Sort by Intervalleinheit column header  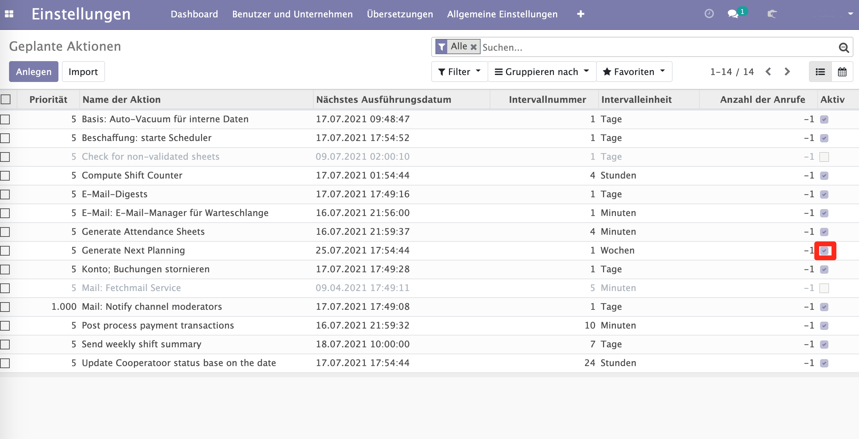coord(649,99)
